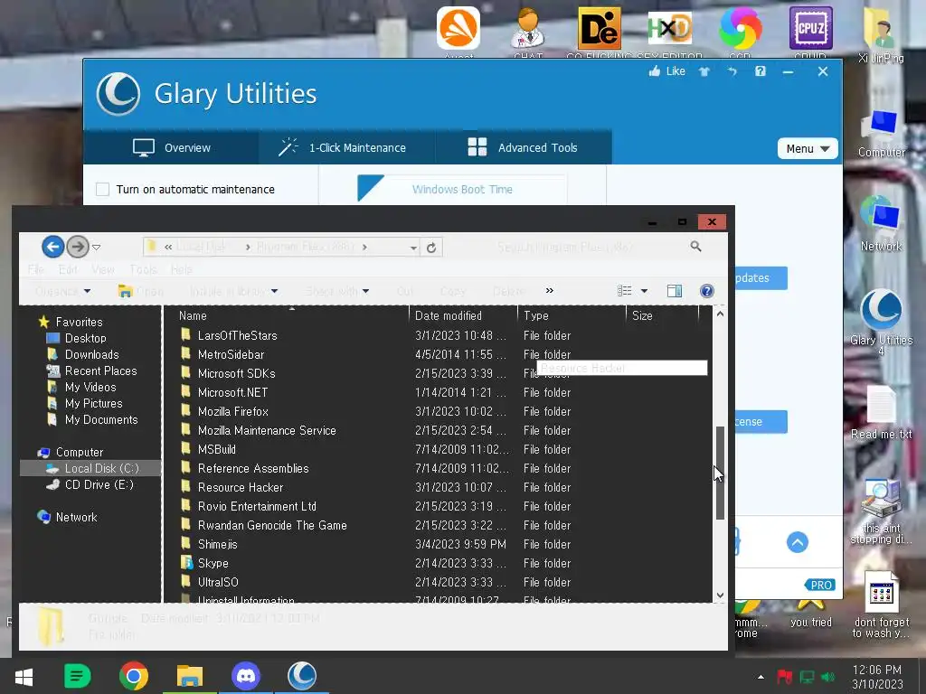Click the Windows Boot Time button

click(x=462, y=189)
